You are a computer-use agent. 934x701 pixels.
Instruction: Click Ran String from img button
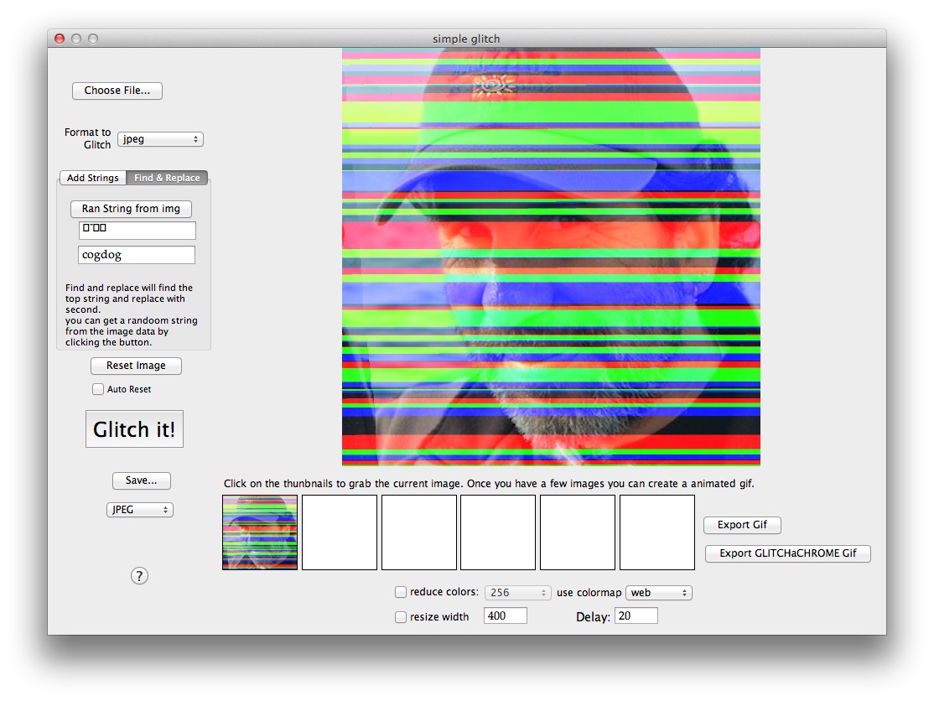[x=131, y=209]
